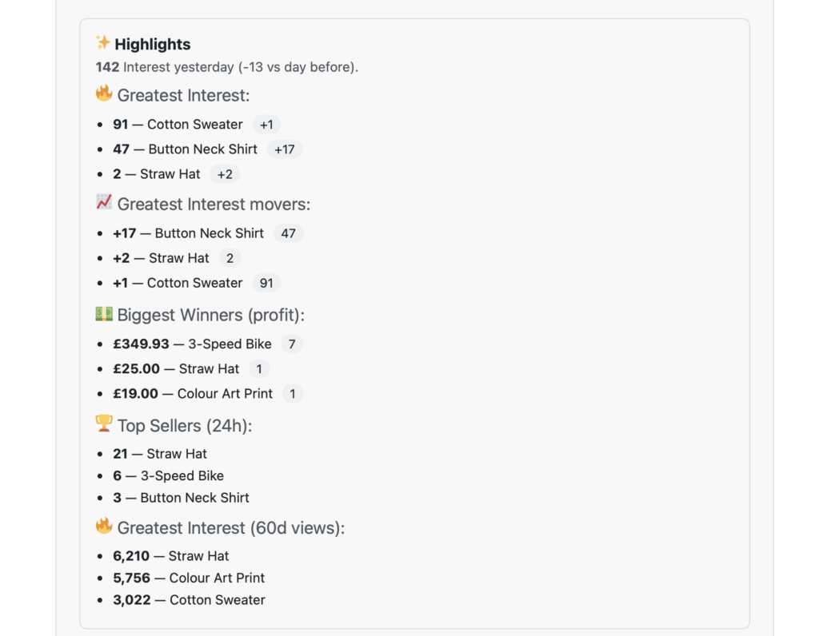The width and height of the screenshot is (819, 636).
Task: Click the sparkles icon beside Highlights
Action: click(103, 42)
